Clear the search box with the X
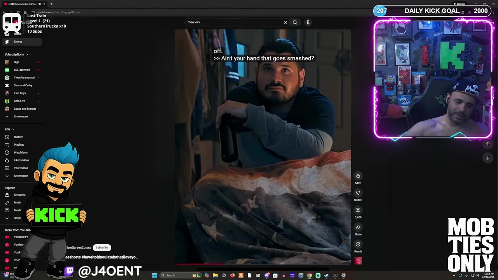 point(285,22)
